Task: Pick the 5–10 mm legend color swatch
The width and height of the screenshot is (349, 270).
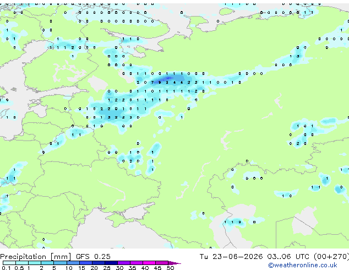Action: coord(61,263)
